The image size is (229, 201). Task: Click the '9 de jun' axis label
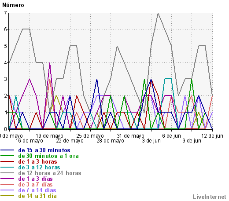coord(192,141)
